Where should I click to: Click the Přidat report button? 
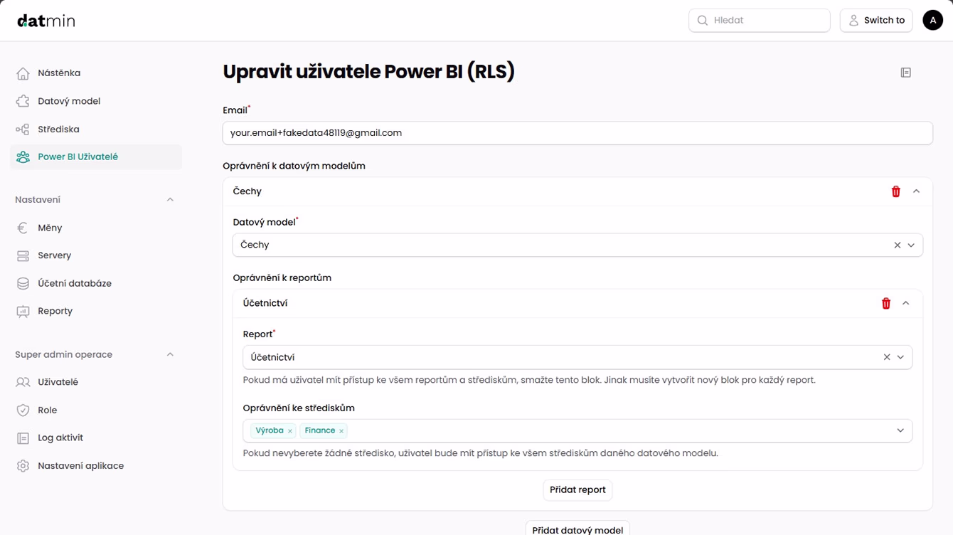577,490
